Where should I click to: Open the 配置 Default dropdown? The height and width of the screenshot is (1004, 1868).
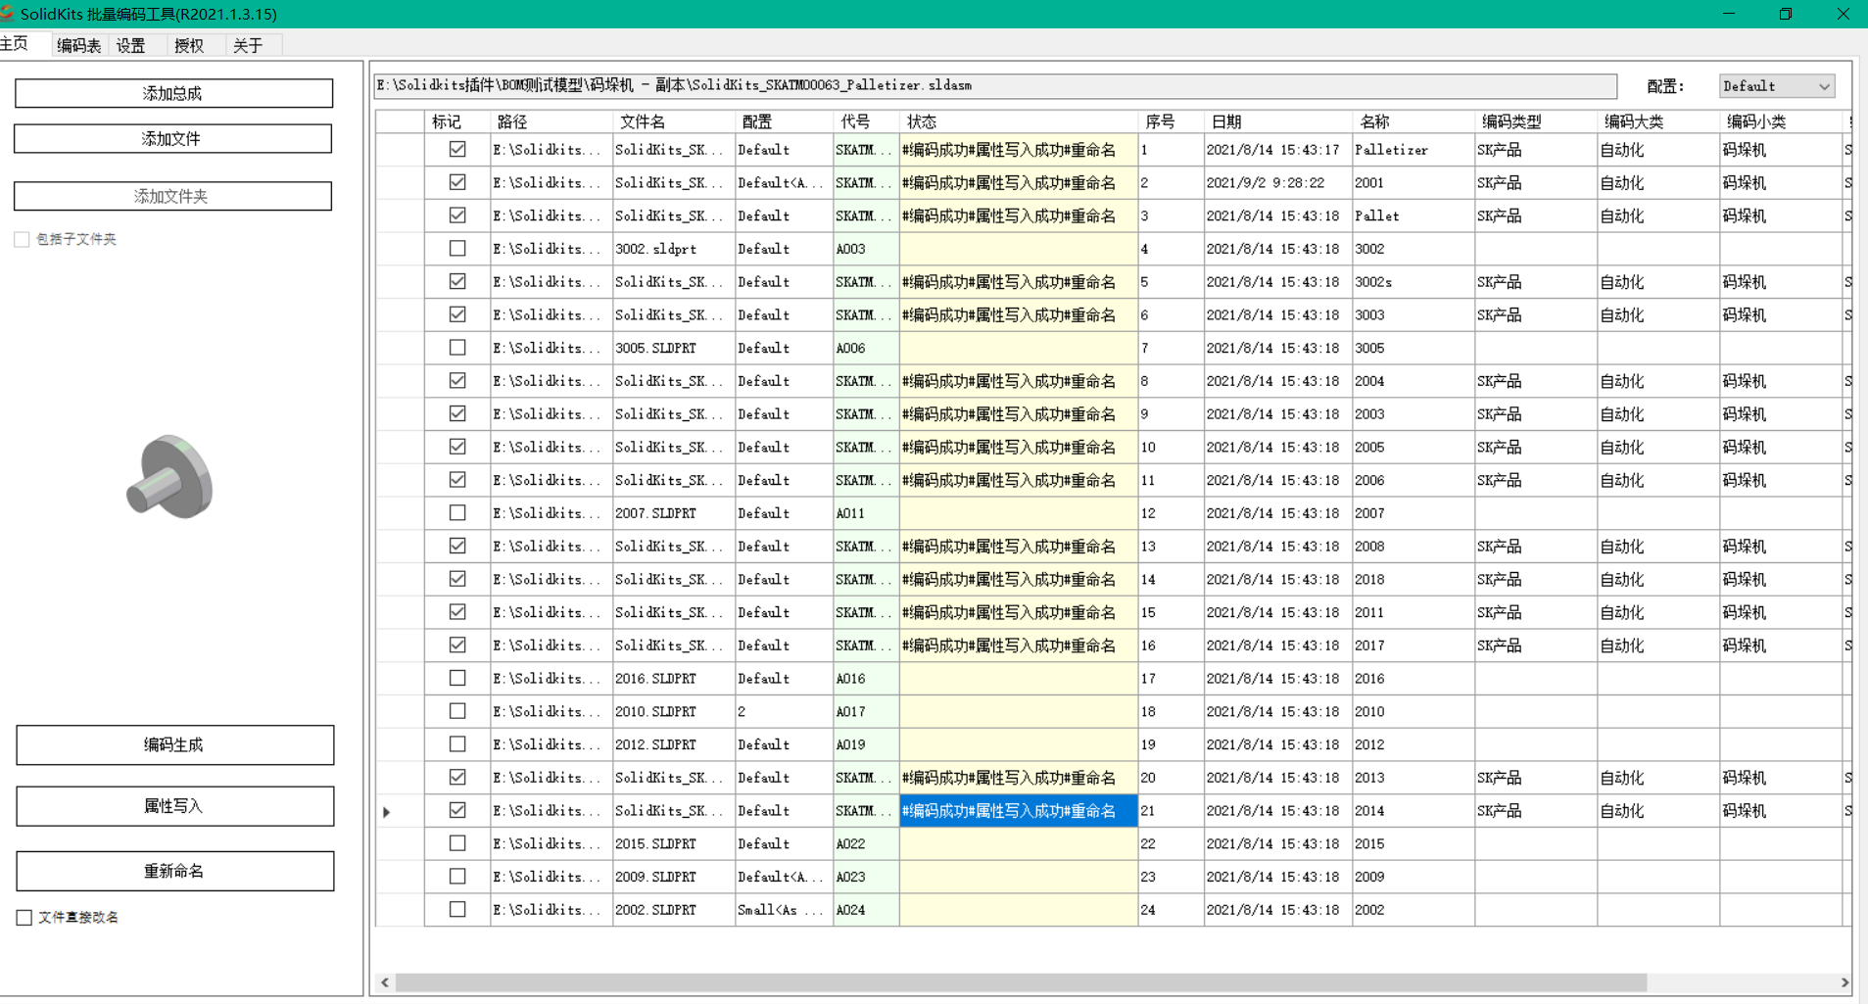pyautogui.click(x=1776, y=86)
